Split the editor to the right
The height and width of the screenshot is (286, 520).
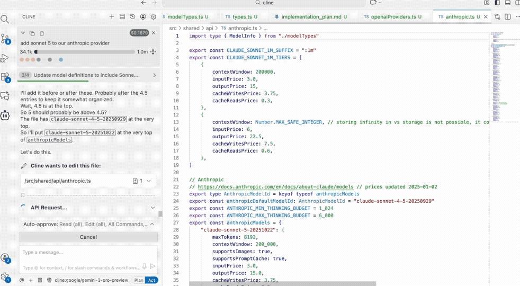(508, 16)
